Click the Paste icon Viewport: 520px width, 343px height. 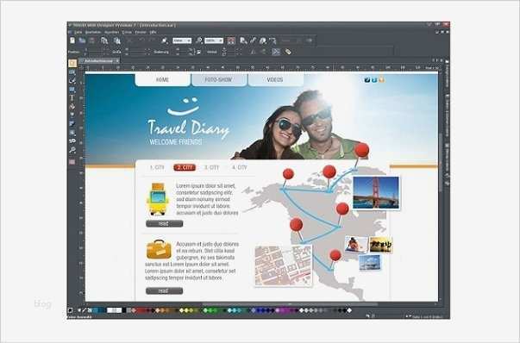click(x=116, y=41)
